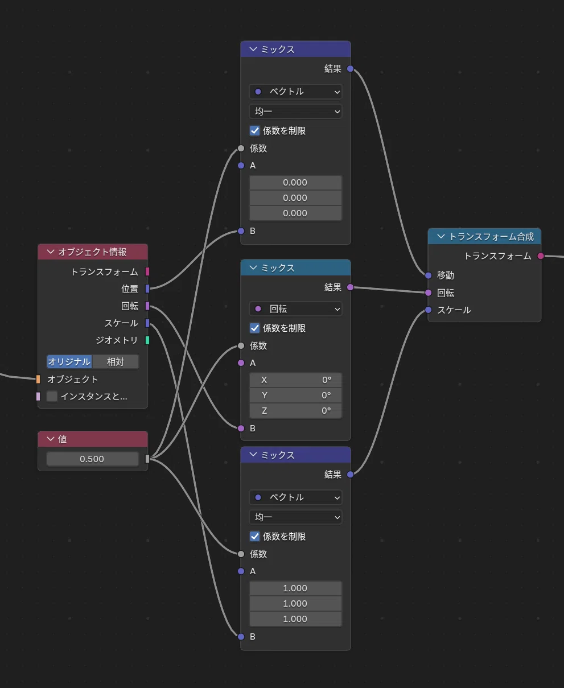
Task: Click ジオメトリ output socket on オブジェクト情報 node
Action: (x=147, y=340)
